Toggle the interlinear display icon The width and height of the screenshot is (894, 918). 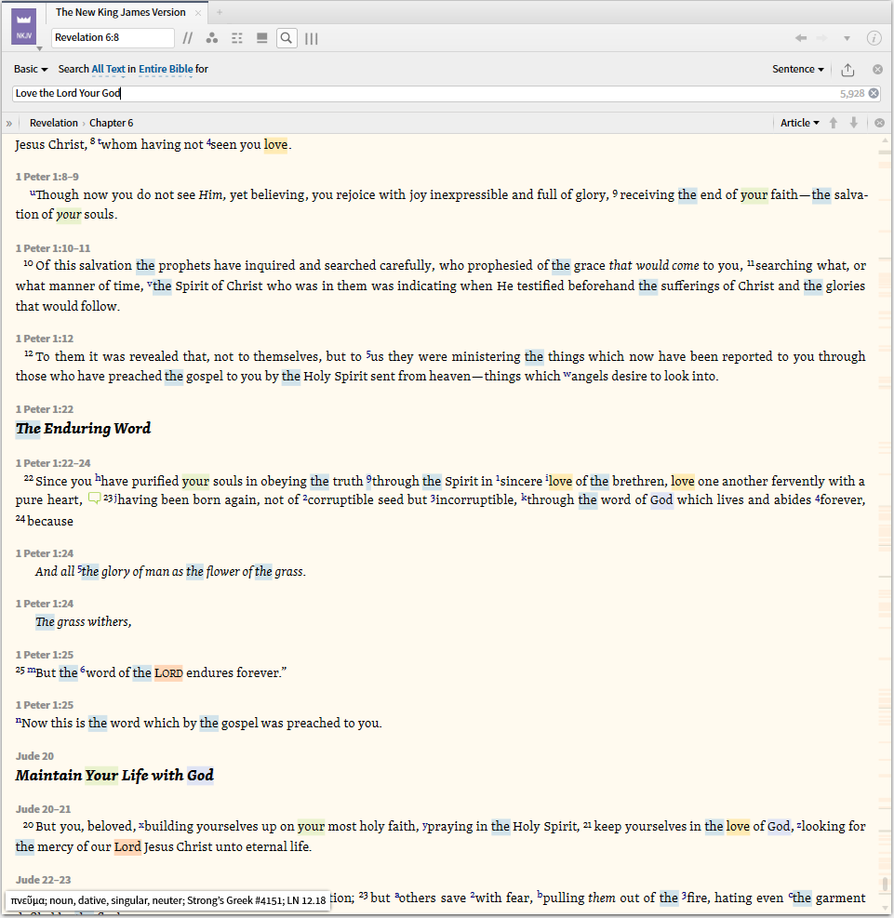click(237, 39)
